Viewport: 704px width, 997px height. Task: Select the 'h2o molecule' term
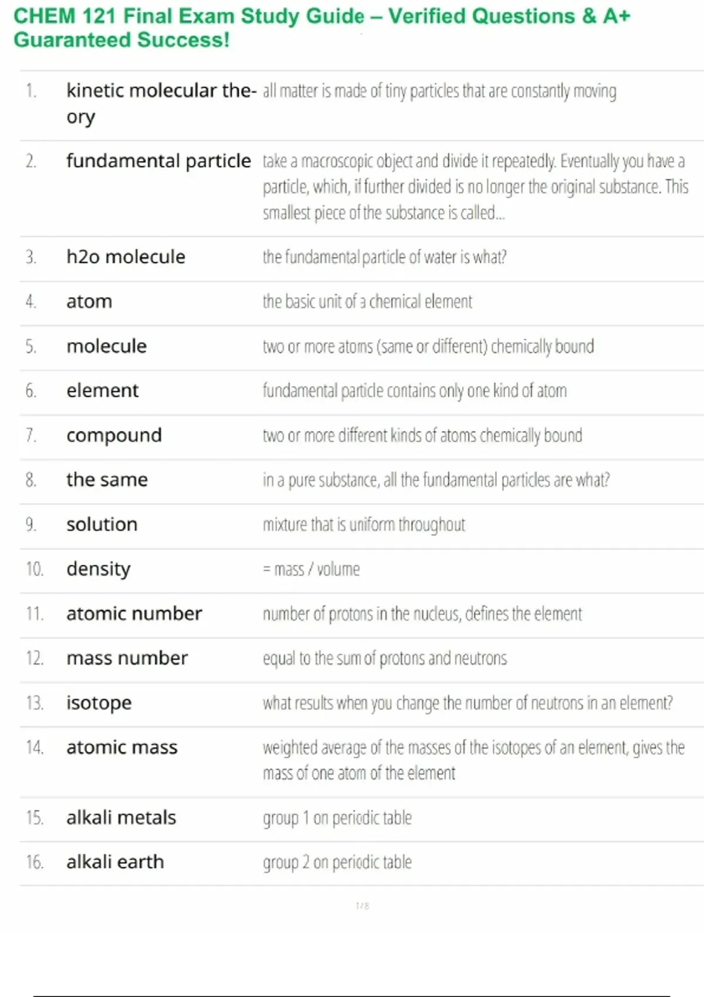126,257
